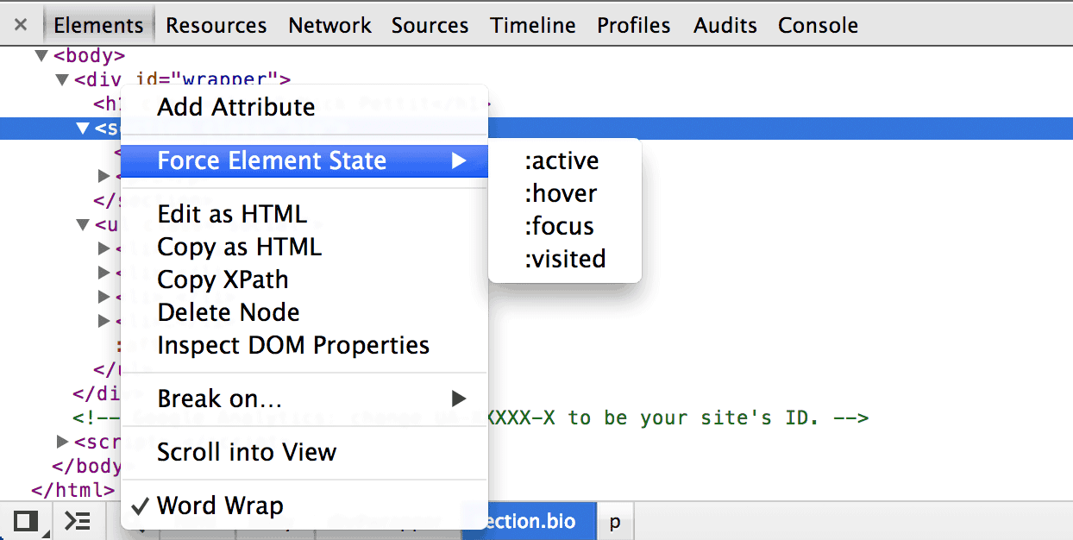Choose Add Attribute from the menu
1073x540 pixels.
pyautogui.click(x=235, y=107)
